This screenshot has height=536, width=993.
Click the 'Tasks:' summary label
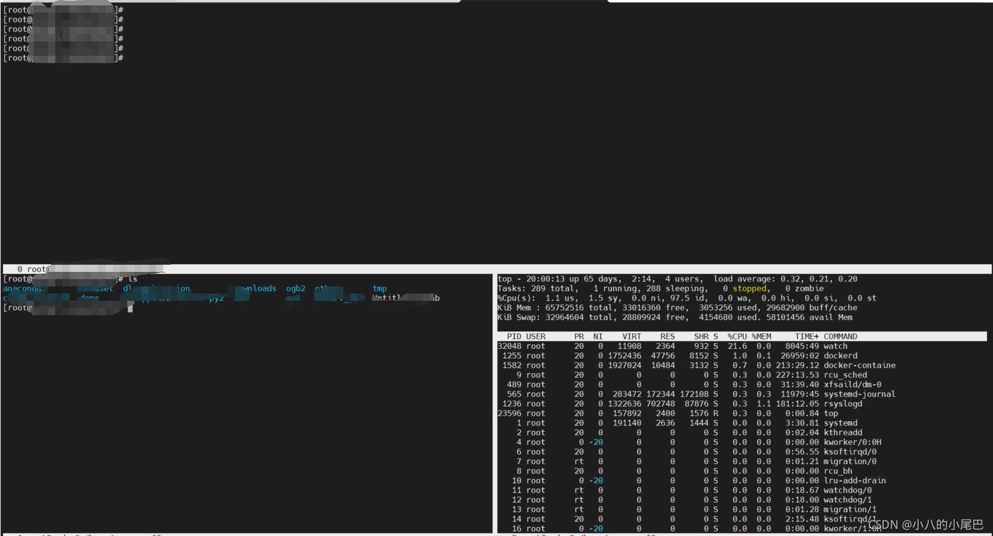click(512, 289)
